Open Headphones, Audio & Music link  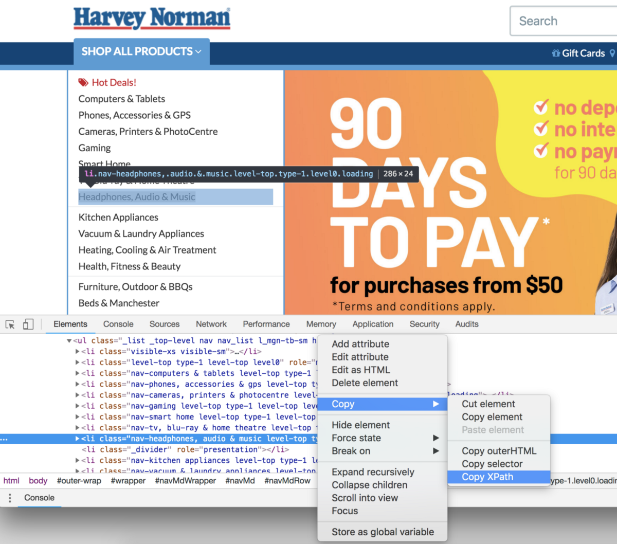click(x=137, y=197)
